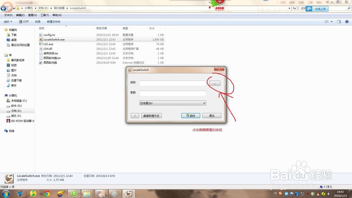The image size is (352, 198).
Task: Click the 启动 launch button
Action: [190, 116]
